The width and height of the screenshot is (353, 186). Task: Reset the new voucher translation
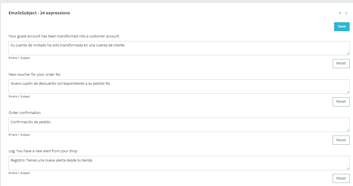(x=341, y=102)
